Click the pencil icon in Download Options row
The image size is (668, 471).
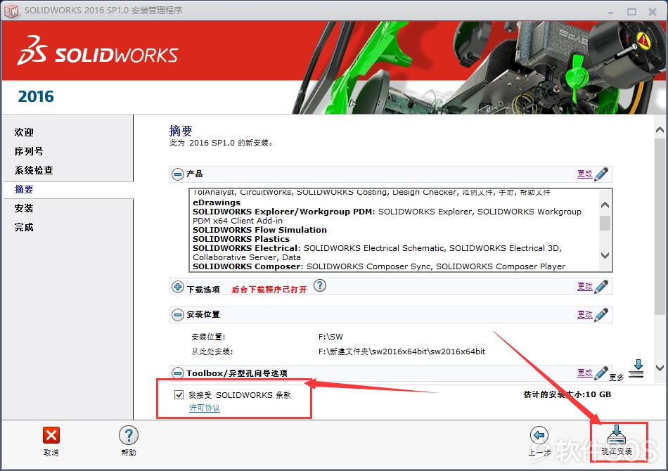click(600, 287)
